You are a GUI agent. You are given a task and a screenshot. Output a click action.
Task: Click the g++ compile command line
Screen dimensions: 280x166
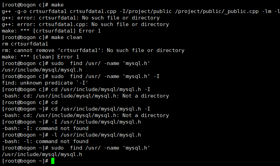point(138,11)
